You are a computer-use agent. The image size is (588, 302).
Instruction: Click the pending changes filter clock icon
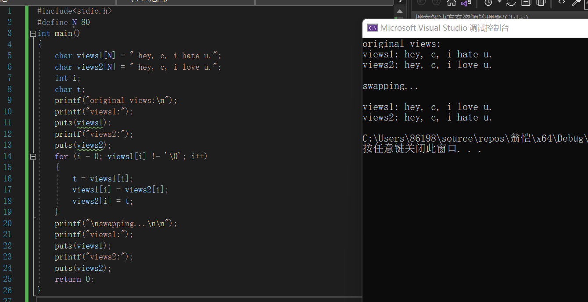pyautogui.click(x=488, y=3)
